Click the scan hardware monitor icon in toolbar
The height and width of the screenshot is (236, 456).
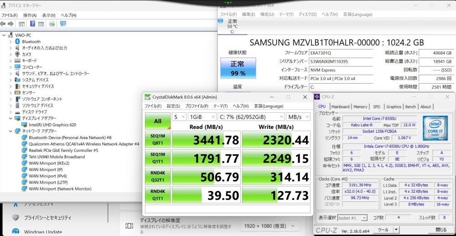(63, 24)
